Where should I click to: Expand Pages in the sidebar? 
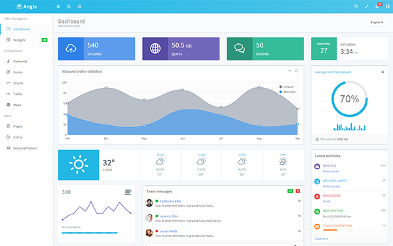pyautogui.click(x=26, y=126)
